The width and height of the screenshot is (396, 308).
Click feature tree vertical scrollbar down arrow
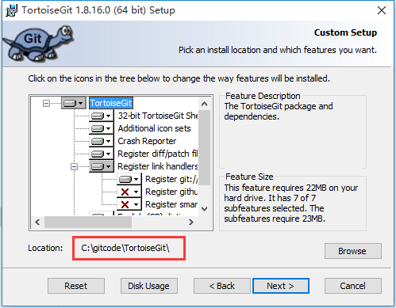click(204, 209)
